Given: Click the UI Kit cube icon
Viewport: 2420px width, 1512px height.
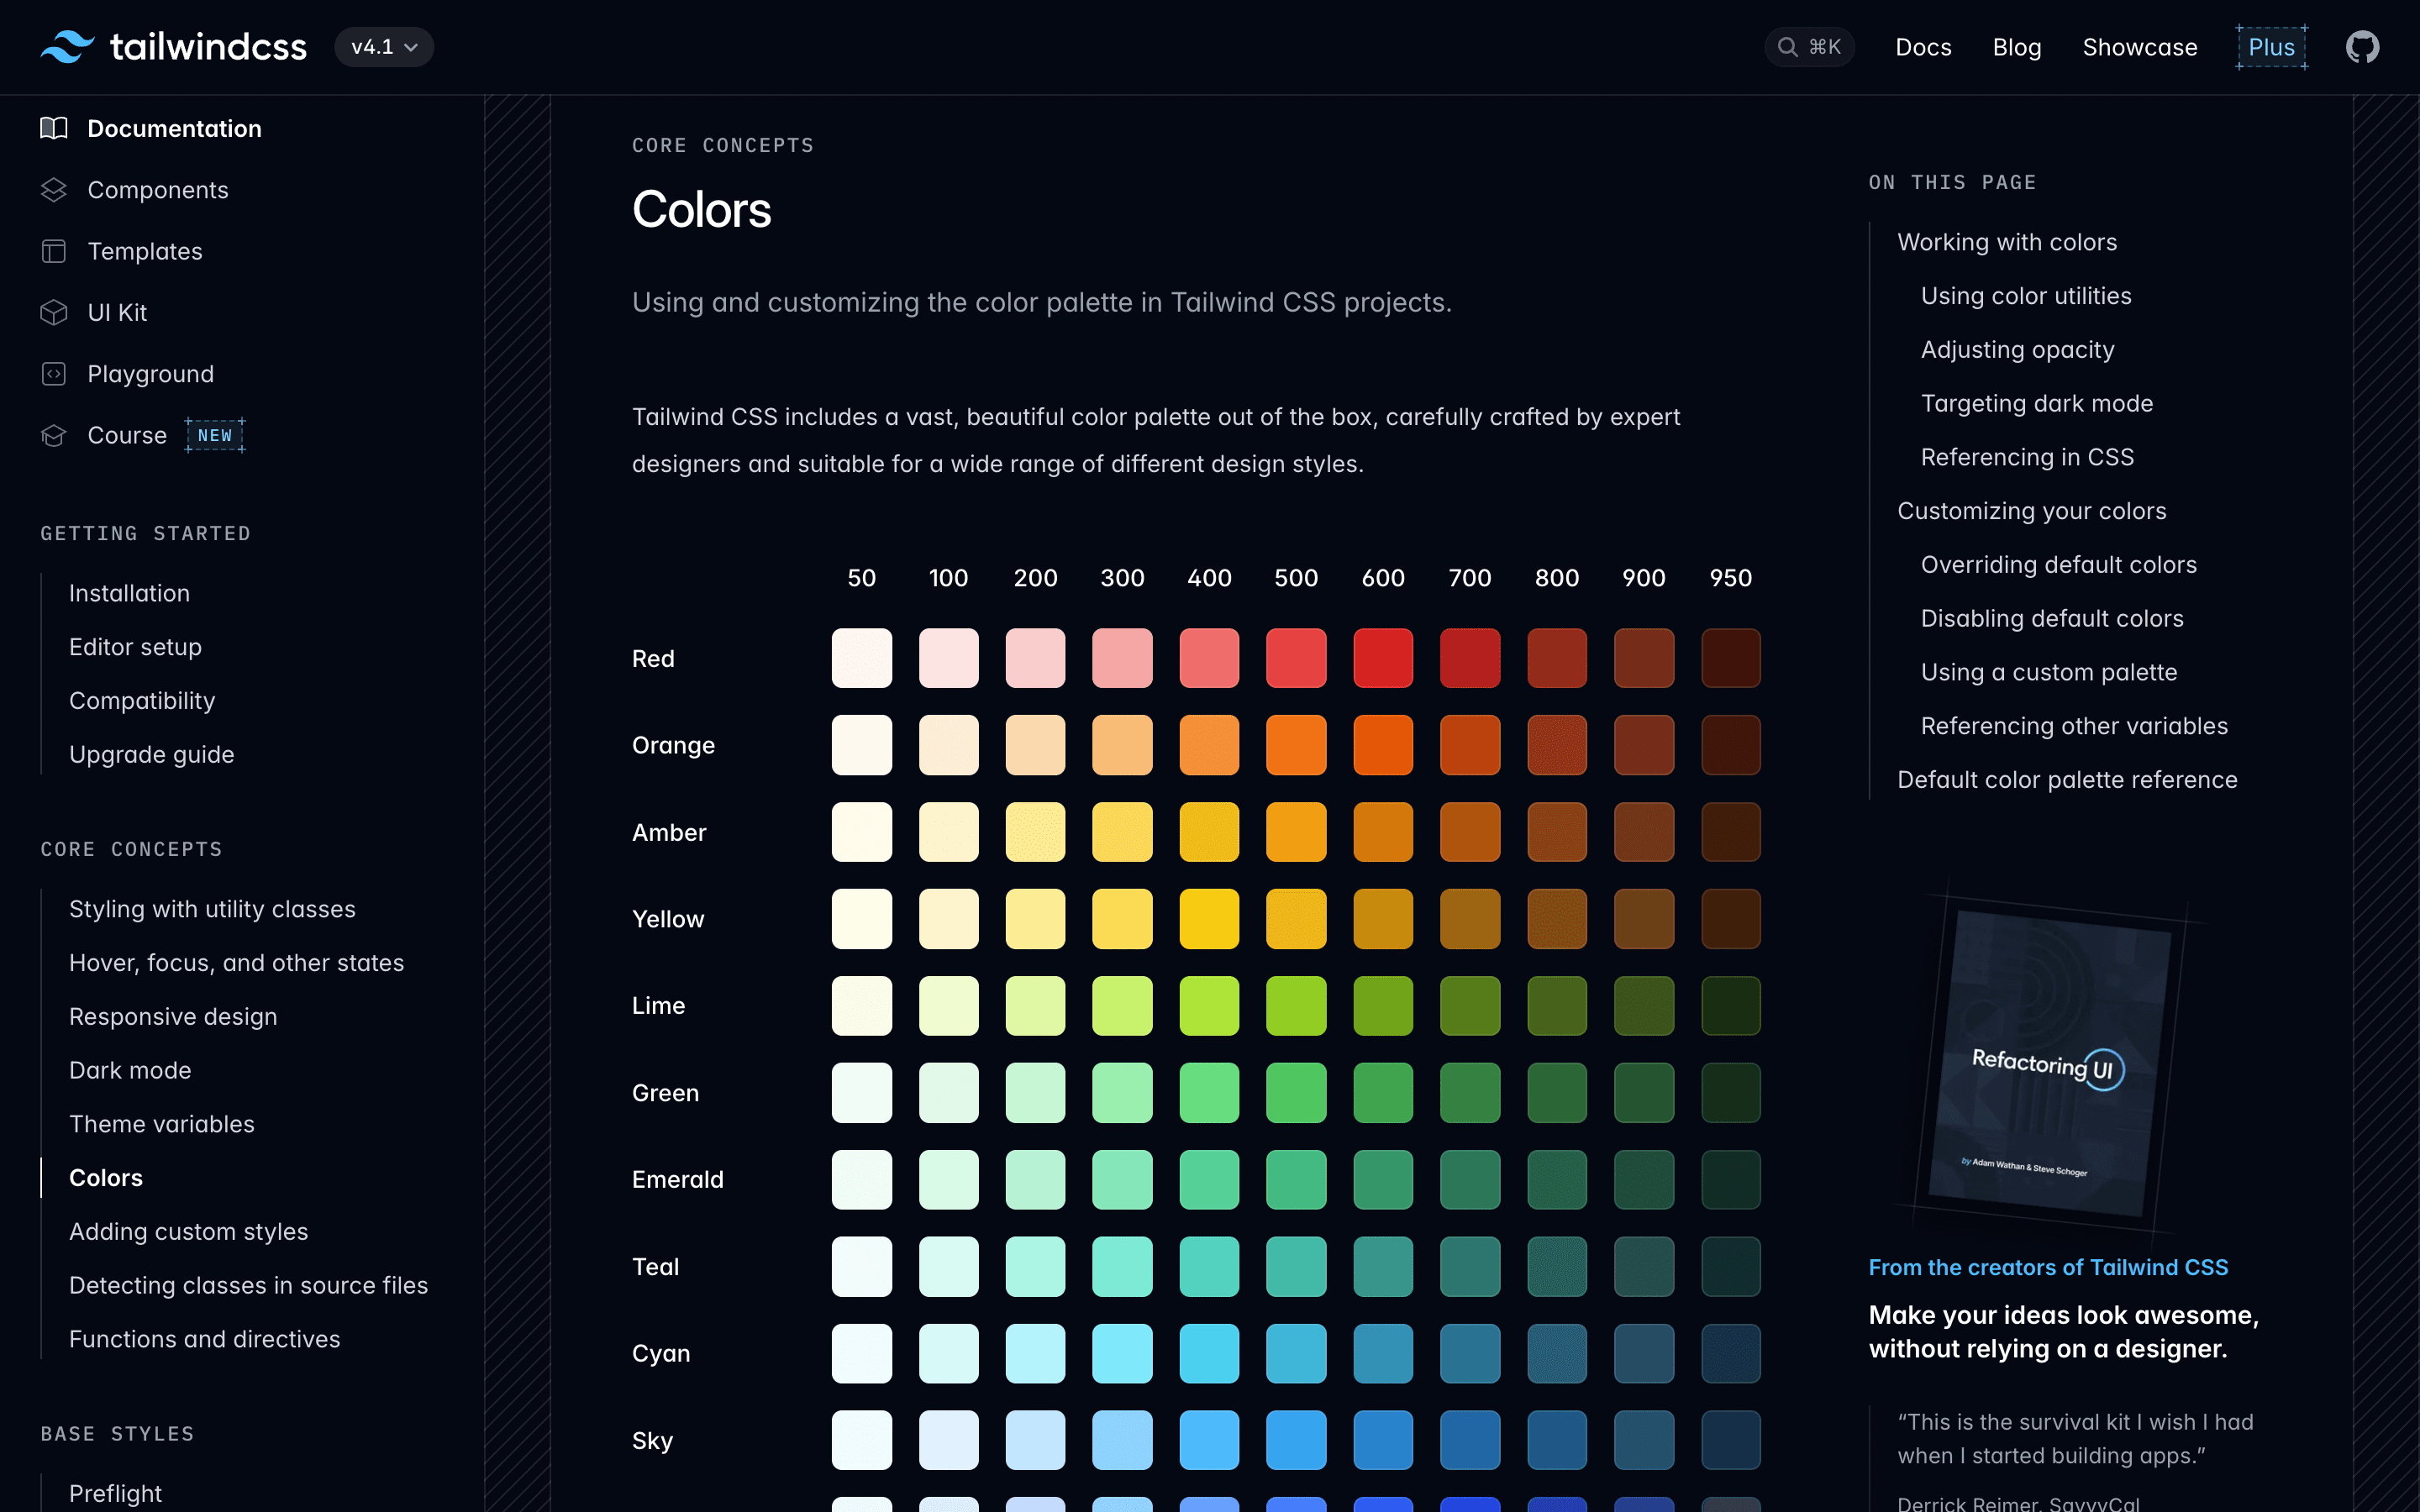Looking at the screenshot, I should (54, 313).
